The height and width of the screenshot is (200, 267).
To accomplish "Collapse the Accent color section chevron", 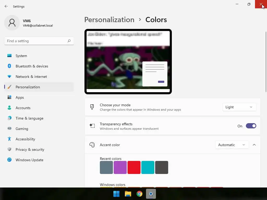I will pyautogui.click(x=254, y=145).
